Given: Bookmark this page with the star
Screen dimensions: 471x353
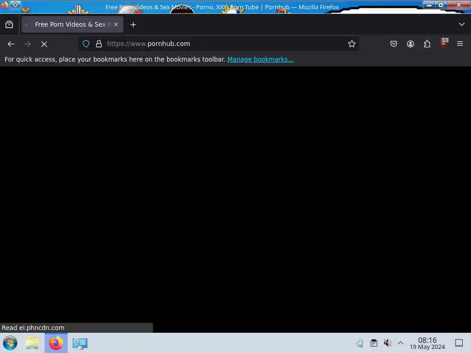Looking at the screenshot, I should click(x=352, y=44).
